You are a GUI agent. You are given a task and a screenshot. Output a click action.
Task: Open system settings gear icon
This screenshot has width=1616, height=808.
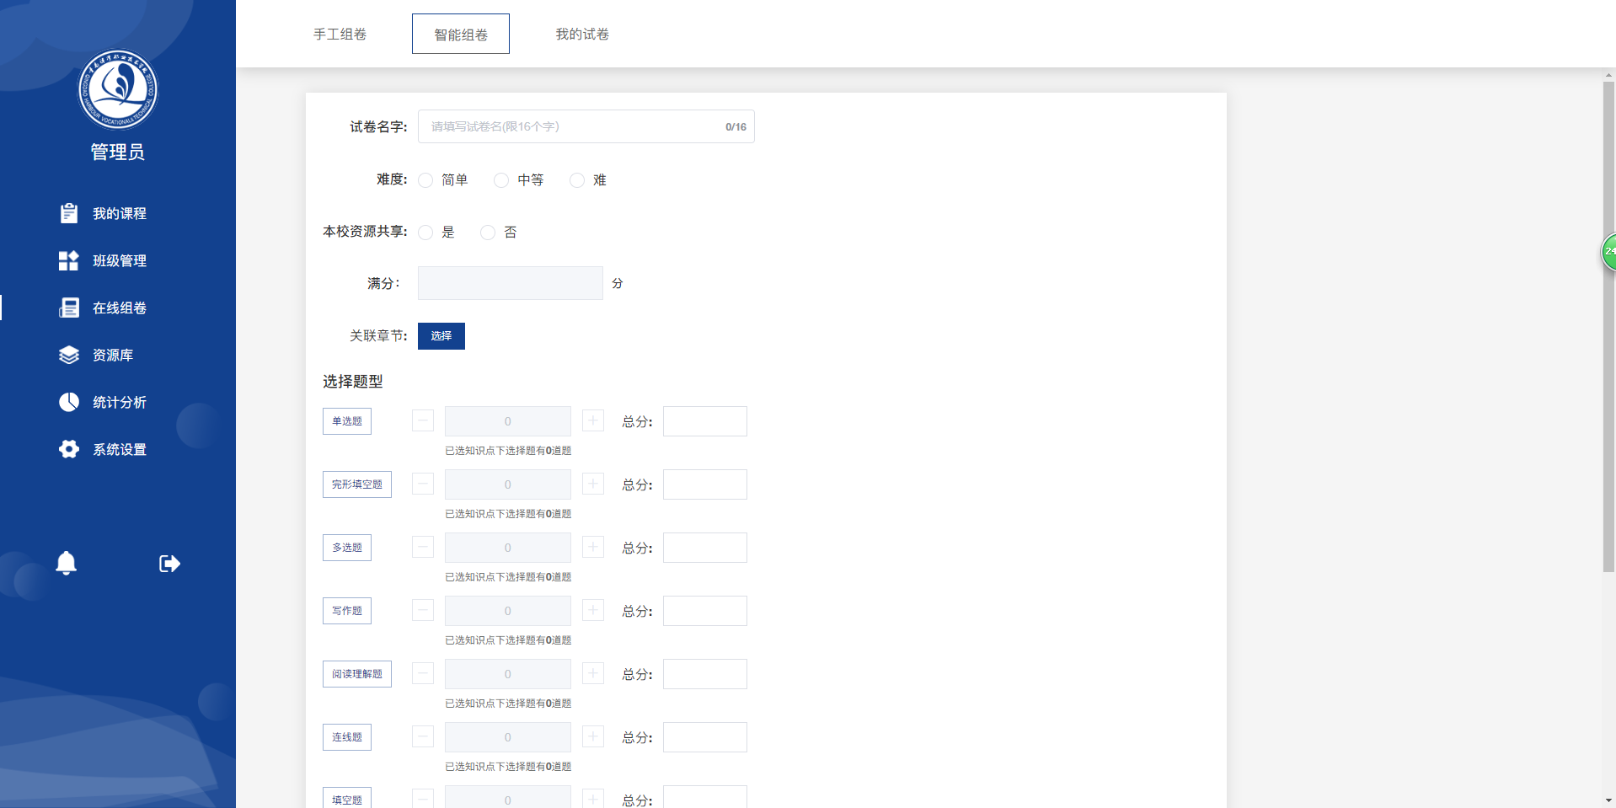69,449
